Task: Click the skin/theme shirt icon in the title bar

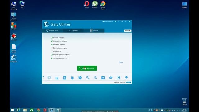Action: 115,22
